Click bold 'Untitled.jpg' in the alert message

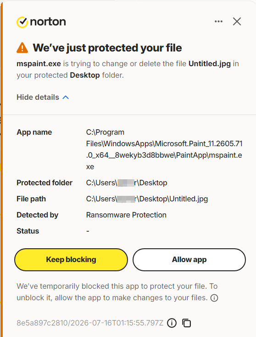click(210, 63)
